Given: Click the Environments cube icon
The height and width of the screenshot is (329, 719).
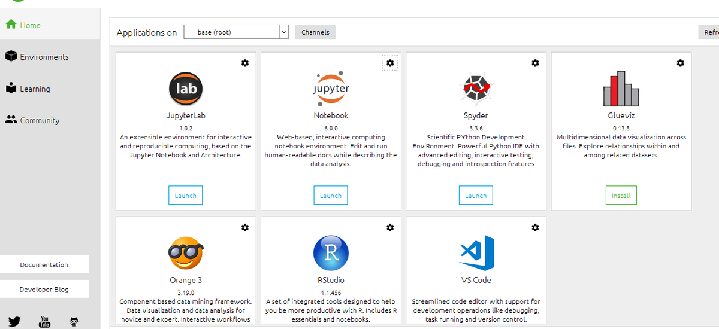Looking at the screenshot, I should (x=10, y=56).
